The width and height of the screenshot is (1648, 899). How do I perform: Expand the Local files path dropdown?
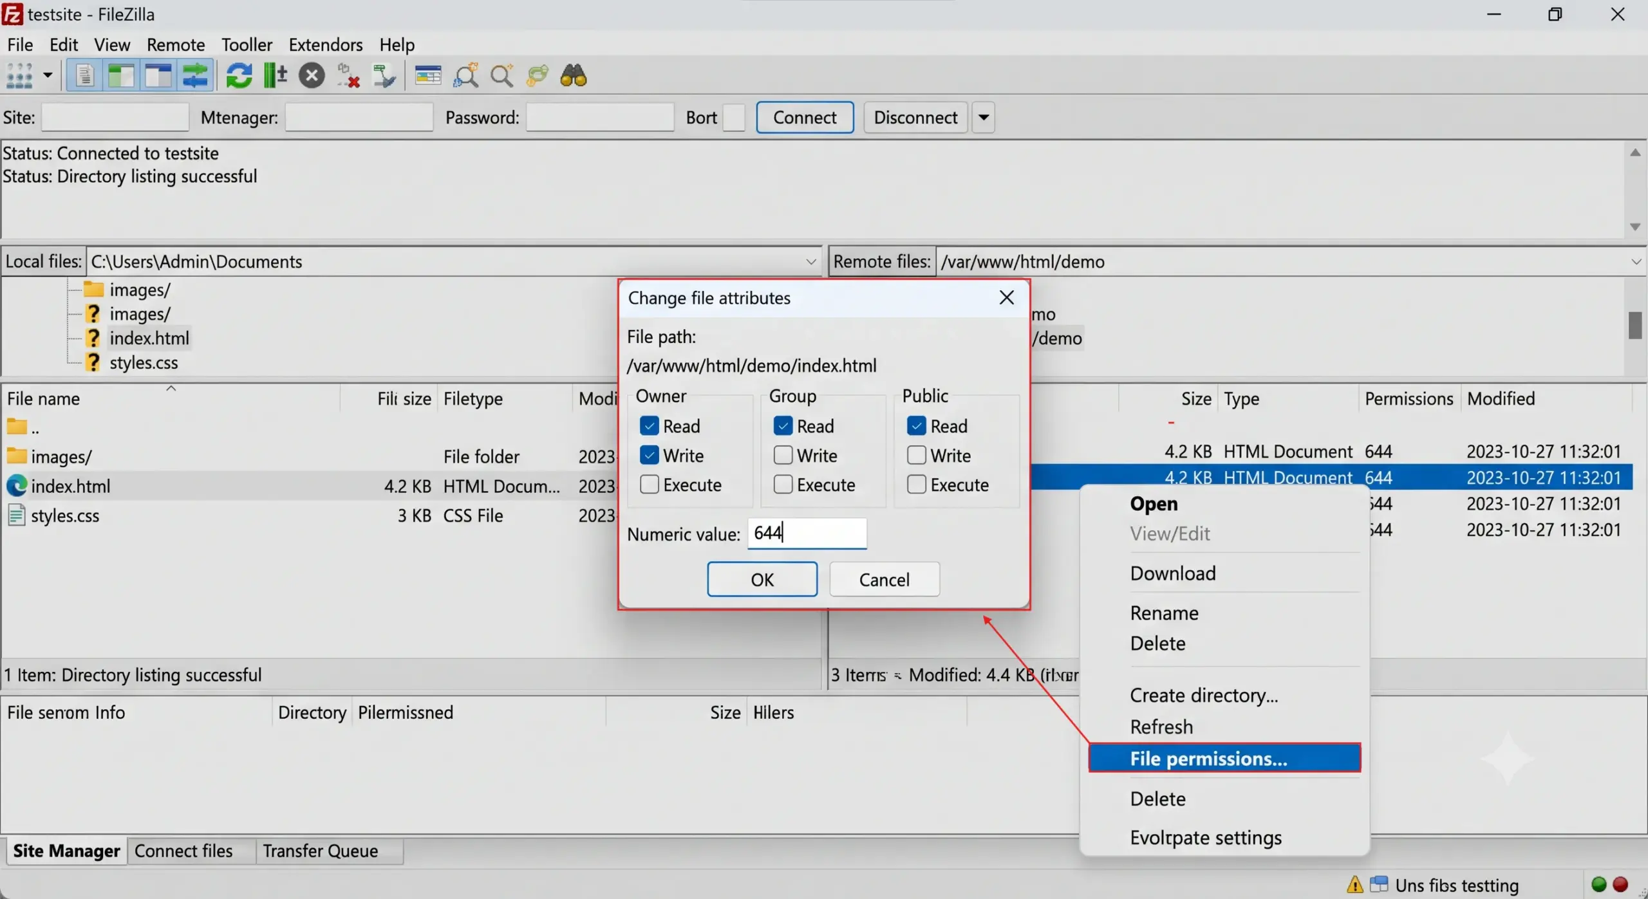click(x=810, y=261)
